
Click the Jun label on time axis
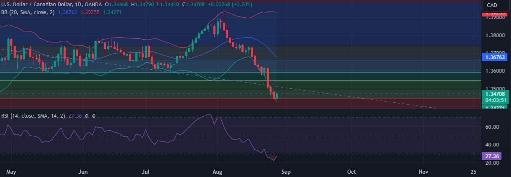click(83, 171)
